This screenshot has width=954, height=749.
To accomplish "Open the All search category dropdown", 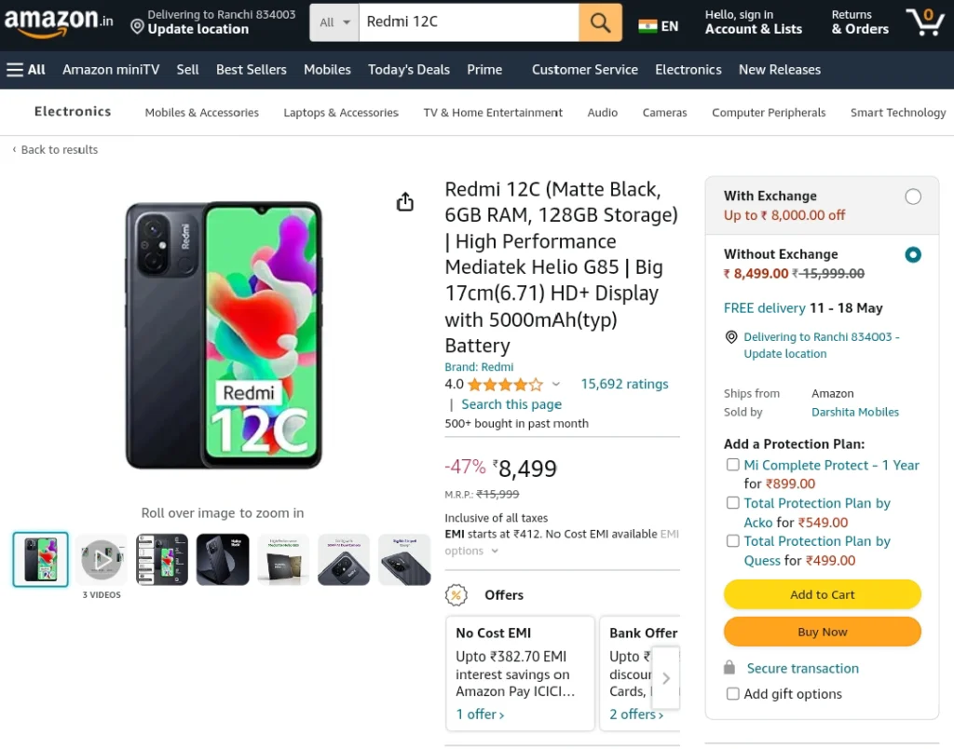I will [x=334, y=22].
